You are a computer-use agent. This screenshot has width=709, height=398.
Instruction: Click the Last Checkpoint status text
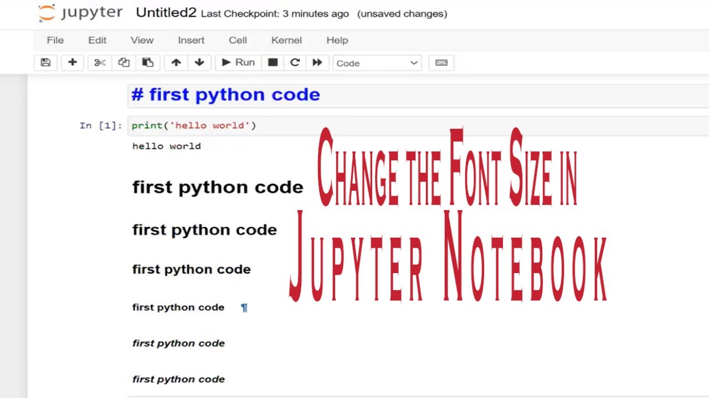(x=275, y=14)
